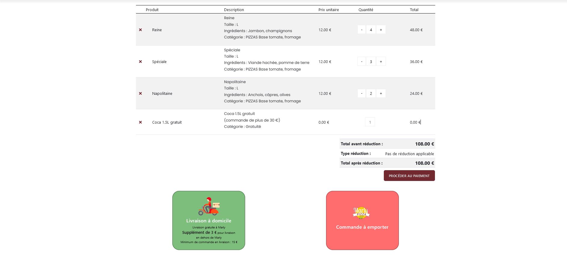Select the Napolitaine quantity box
The height and width of the screenshot is (259, 567).
pos(371,93)
